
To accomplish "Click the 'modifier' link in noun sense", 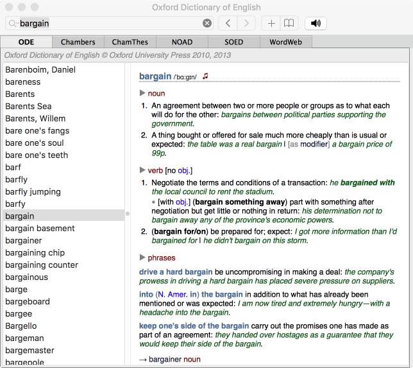I will point(314,145).
